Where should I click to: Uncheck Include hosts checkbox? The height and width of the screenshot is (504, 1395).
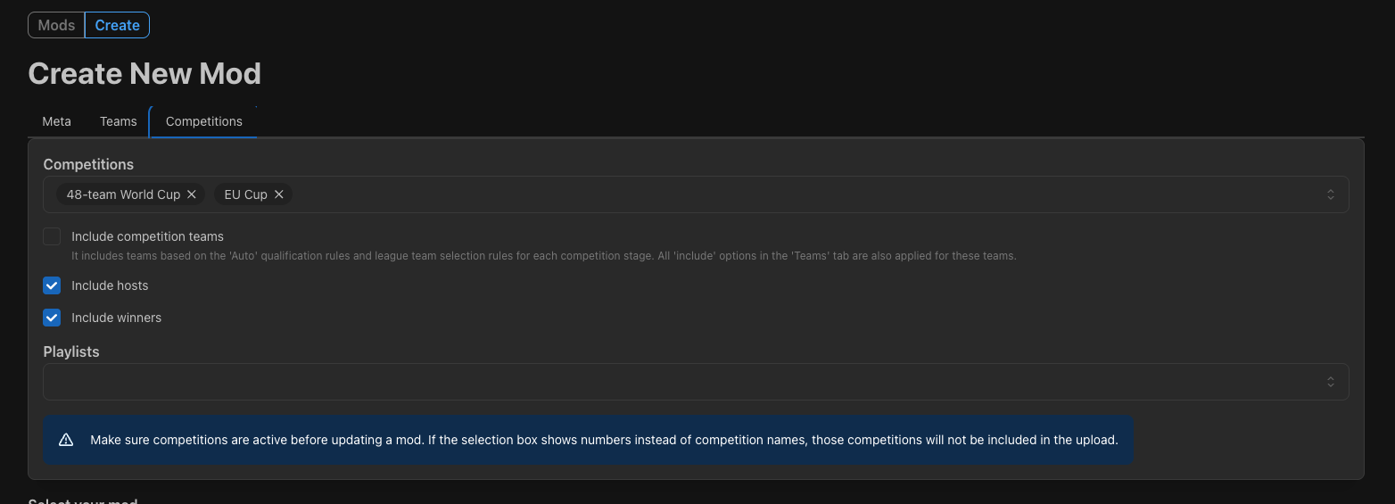pyautogui.click(x=52, y=285)
